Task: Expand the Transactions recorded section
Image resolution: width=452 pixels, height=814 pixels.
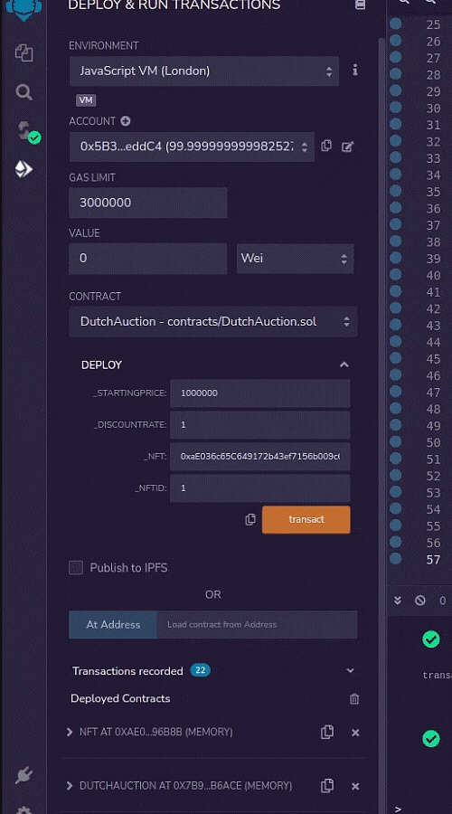Action: [x=350, y=671]
